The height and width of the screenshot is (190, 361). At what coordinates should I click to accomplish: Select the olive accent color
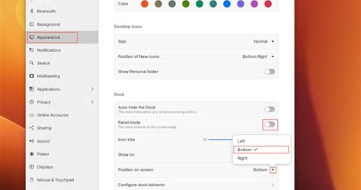coord(158,4)
